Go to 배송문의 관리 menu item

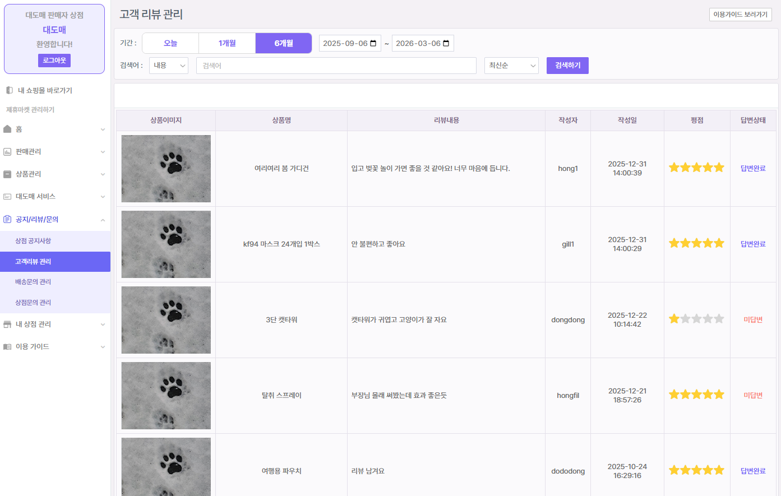(x=33, y=282)
